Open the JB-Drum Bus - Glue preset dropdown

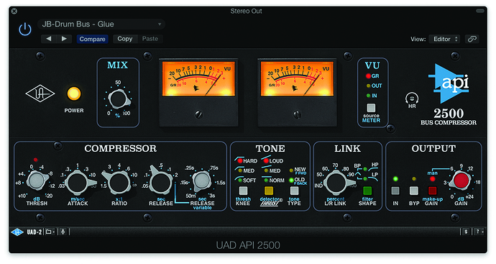click(x=101, y=24)
